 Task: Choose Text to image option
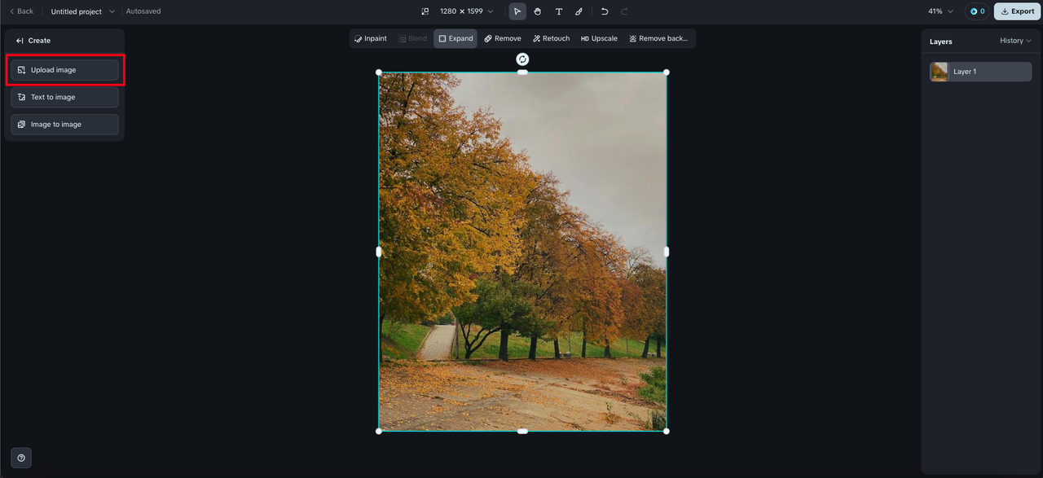pos(64,97)
